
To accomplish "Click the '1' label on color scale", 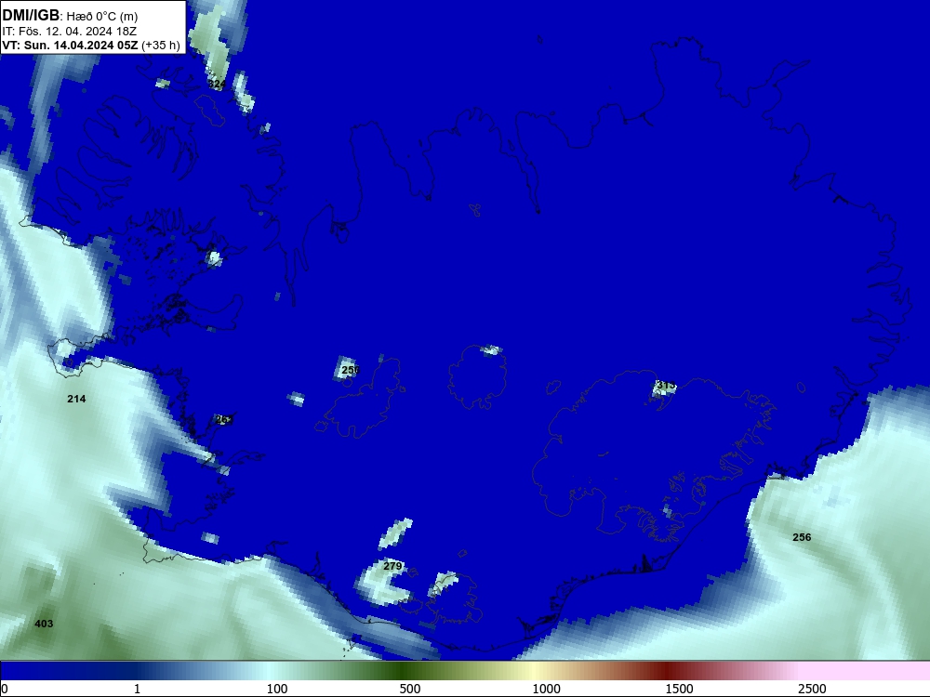I will [137, 689].
